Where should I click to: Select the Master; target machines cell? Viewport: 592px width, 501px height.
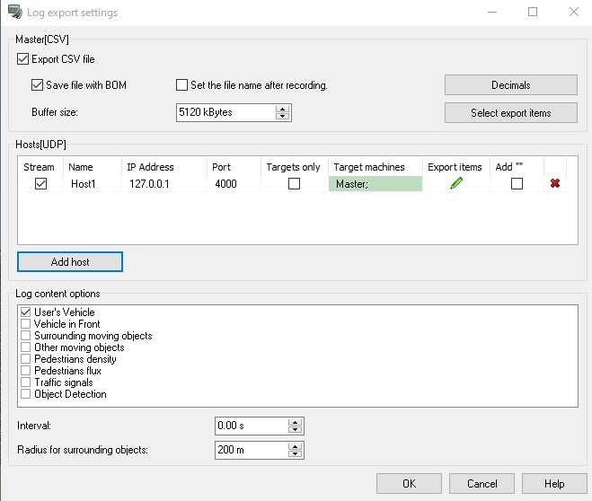(x=376, y=184)
